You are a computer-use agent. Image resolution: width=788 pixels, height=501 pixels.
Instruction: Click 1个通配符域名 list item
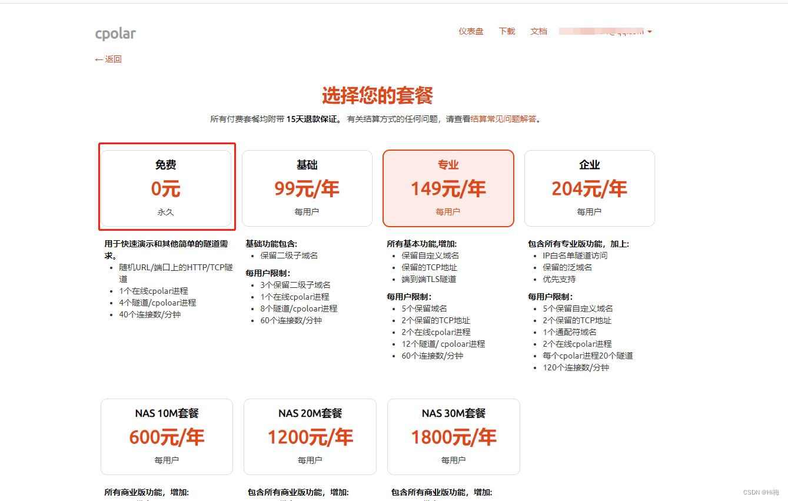coord(569,332)
